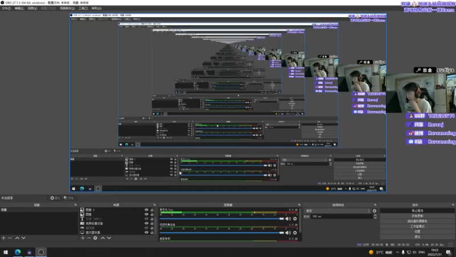Pop out the 控件 dock panel
This screenshot has width=456, height=257.
pos(453,205)
